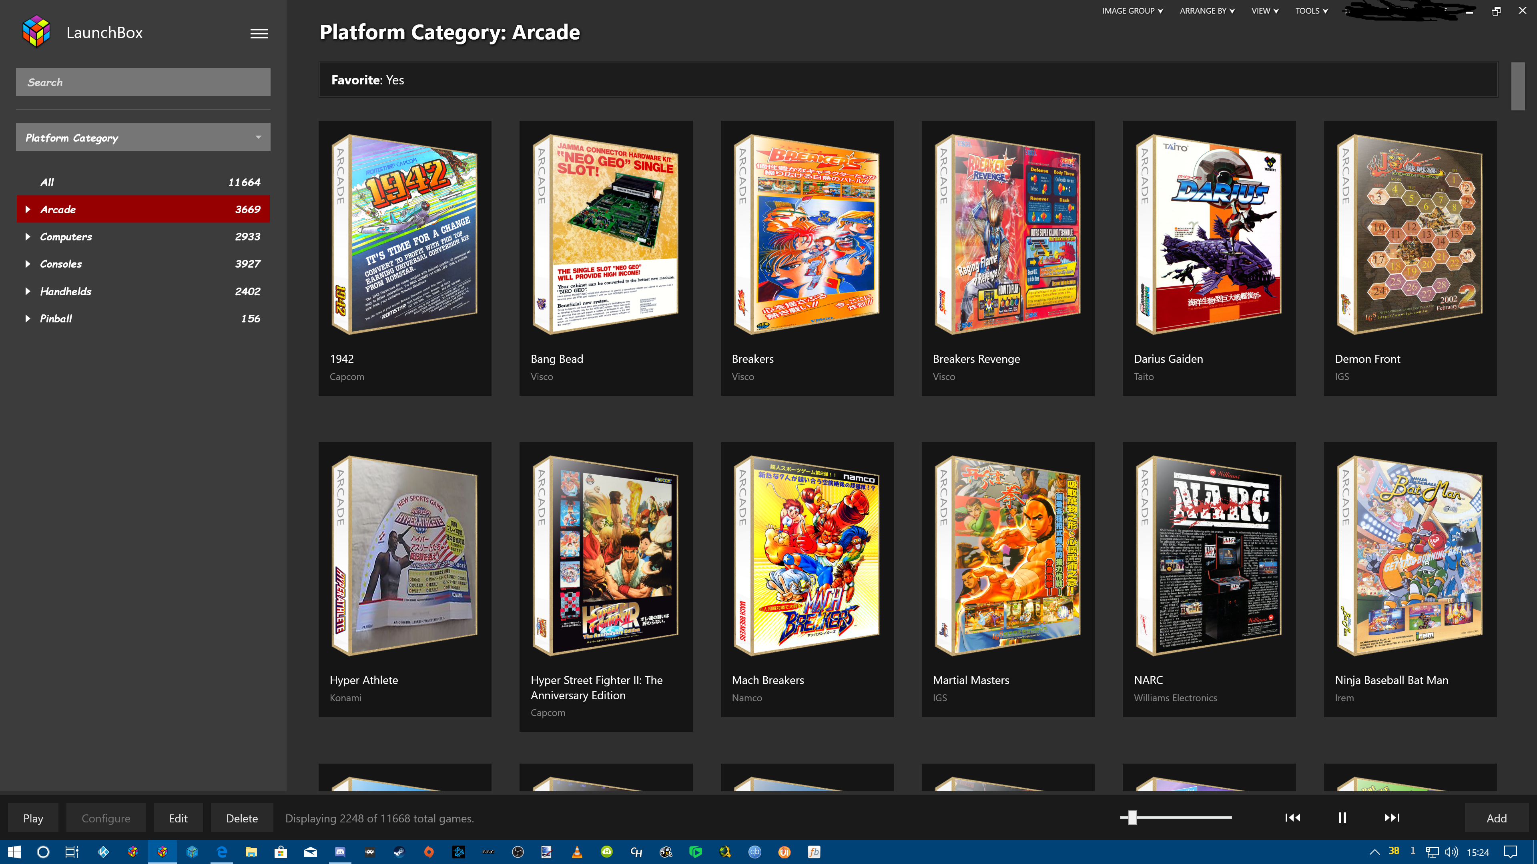
Task: Open the View menu
Action: coord(1265,11)
